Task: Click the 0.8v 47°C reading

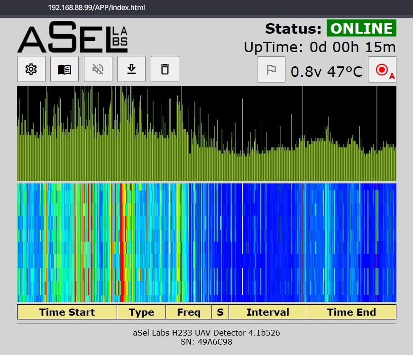Action: click(327, 72)
